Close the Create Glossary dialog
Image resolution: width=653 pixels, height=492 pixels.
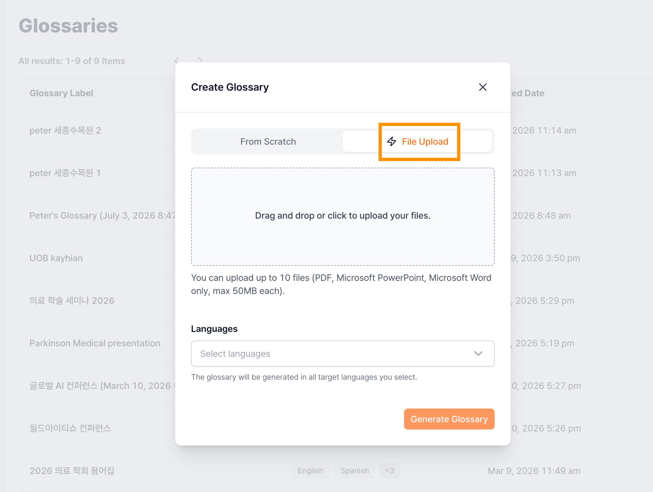(483, 87)
